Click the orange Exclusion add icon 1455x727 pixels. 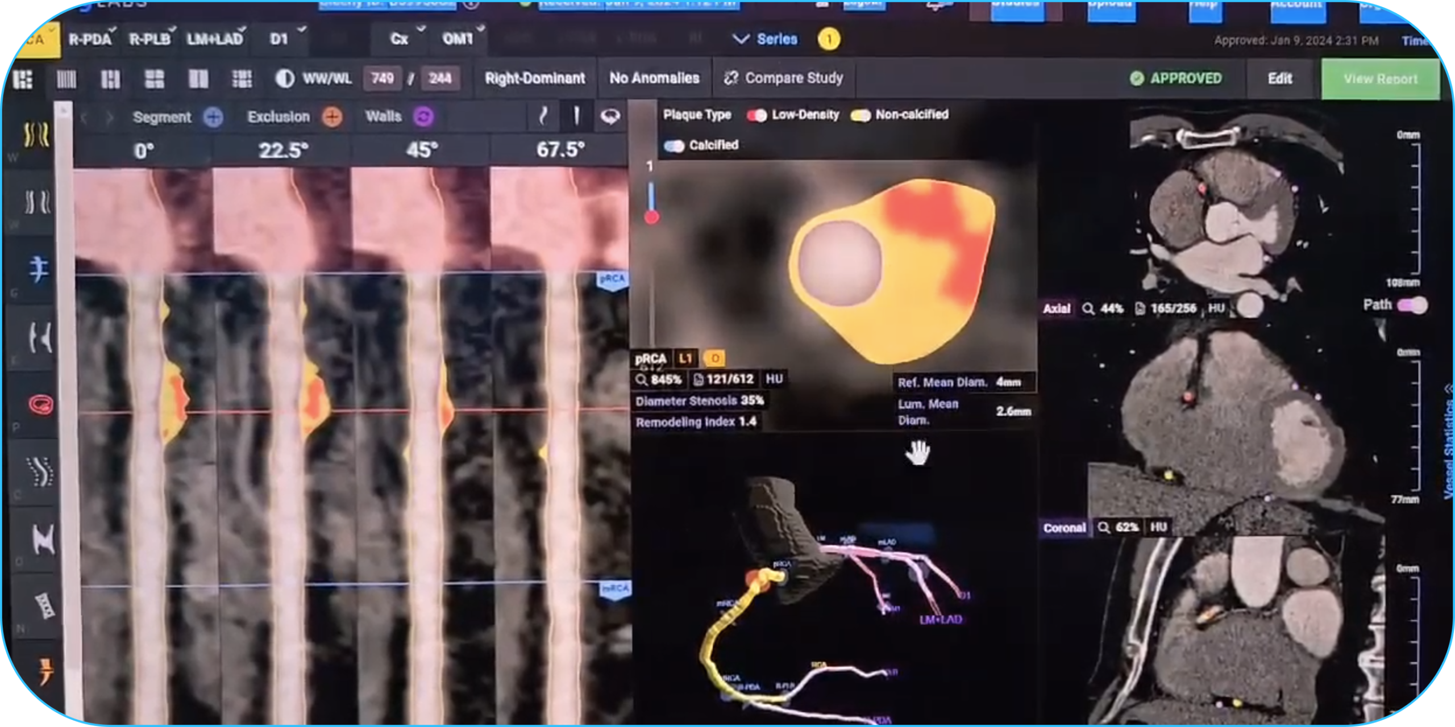coord(332,118)
